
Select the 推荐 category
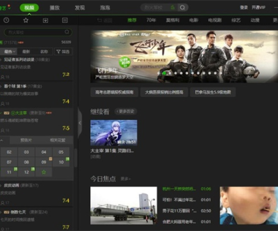(x=132, y=20)
